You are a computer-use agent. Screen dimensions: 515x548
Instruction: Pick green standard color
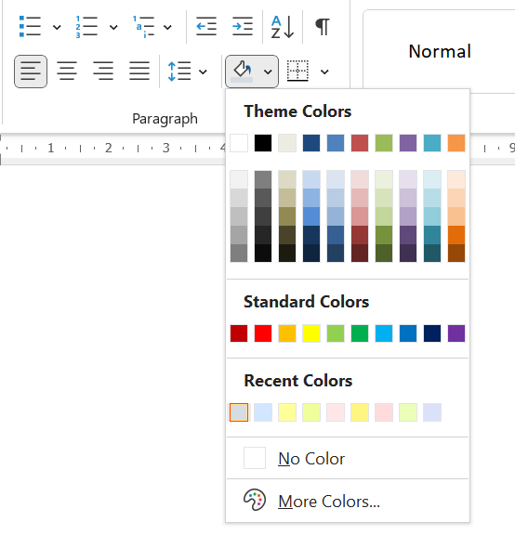click(360, 333)
